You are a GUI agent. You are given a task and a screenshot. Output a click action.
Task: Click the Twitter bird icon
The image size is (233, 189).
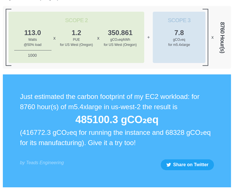168,165
